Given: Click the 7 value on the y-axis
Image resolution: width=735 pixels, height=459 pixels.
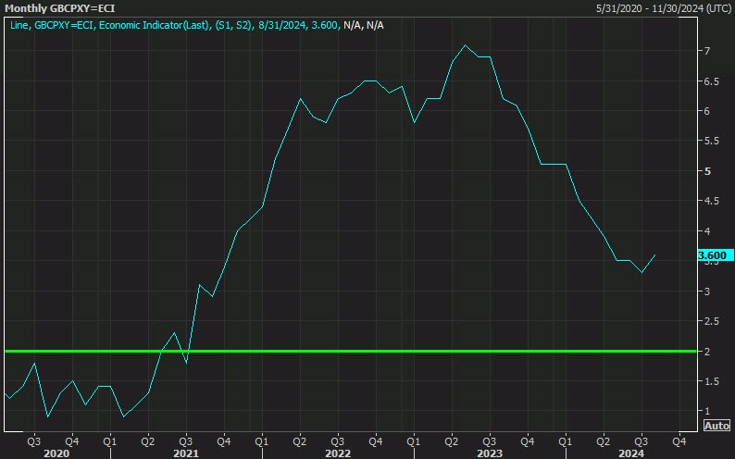Looking at the screenshot, I should coord(707,51).
